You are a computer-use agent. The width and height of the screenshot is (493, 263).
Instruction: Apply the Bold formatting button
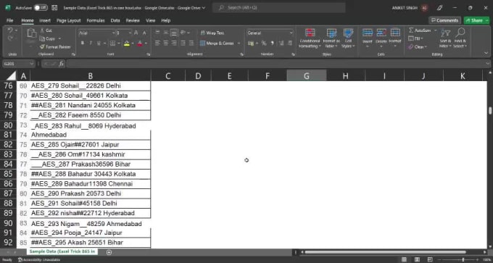[x=83, y=43]
